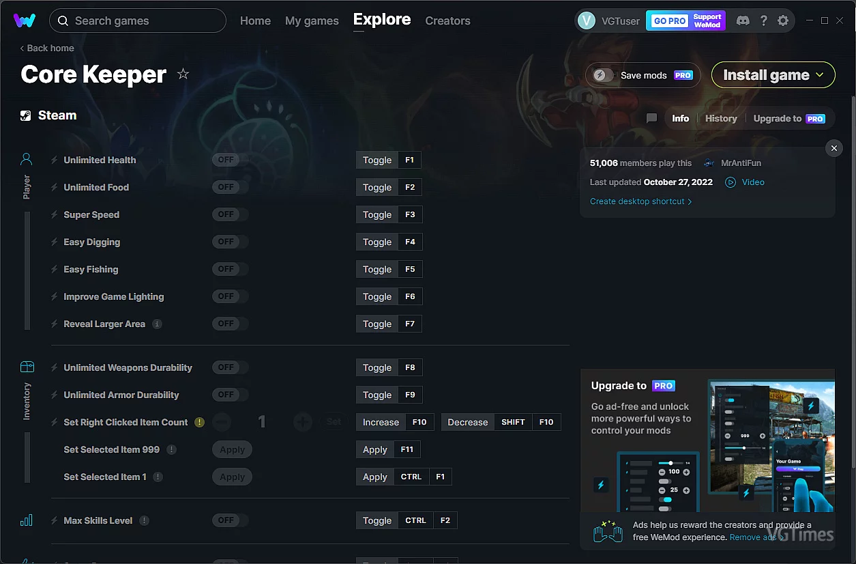Favorite Core Keeper with the star icon
Viewport: 856px width, 564px height.
pos(183,74)
